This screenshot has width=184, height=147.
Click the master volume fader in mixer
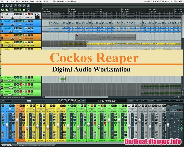pyautogui.click(x=168, y=125)
